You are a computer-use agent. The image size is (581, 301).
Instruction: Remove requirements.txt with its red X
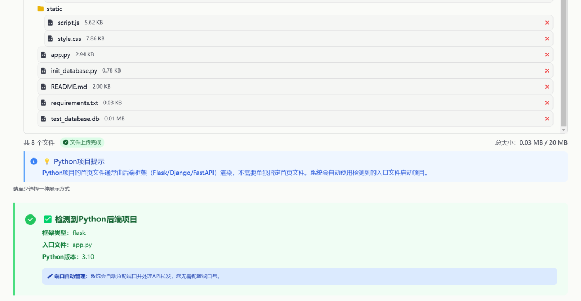(x=547, y=103)
